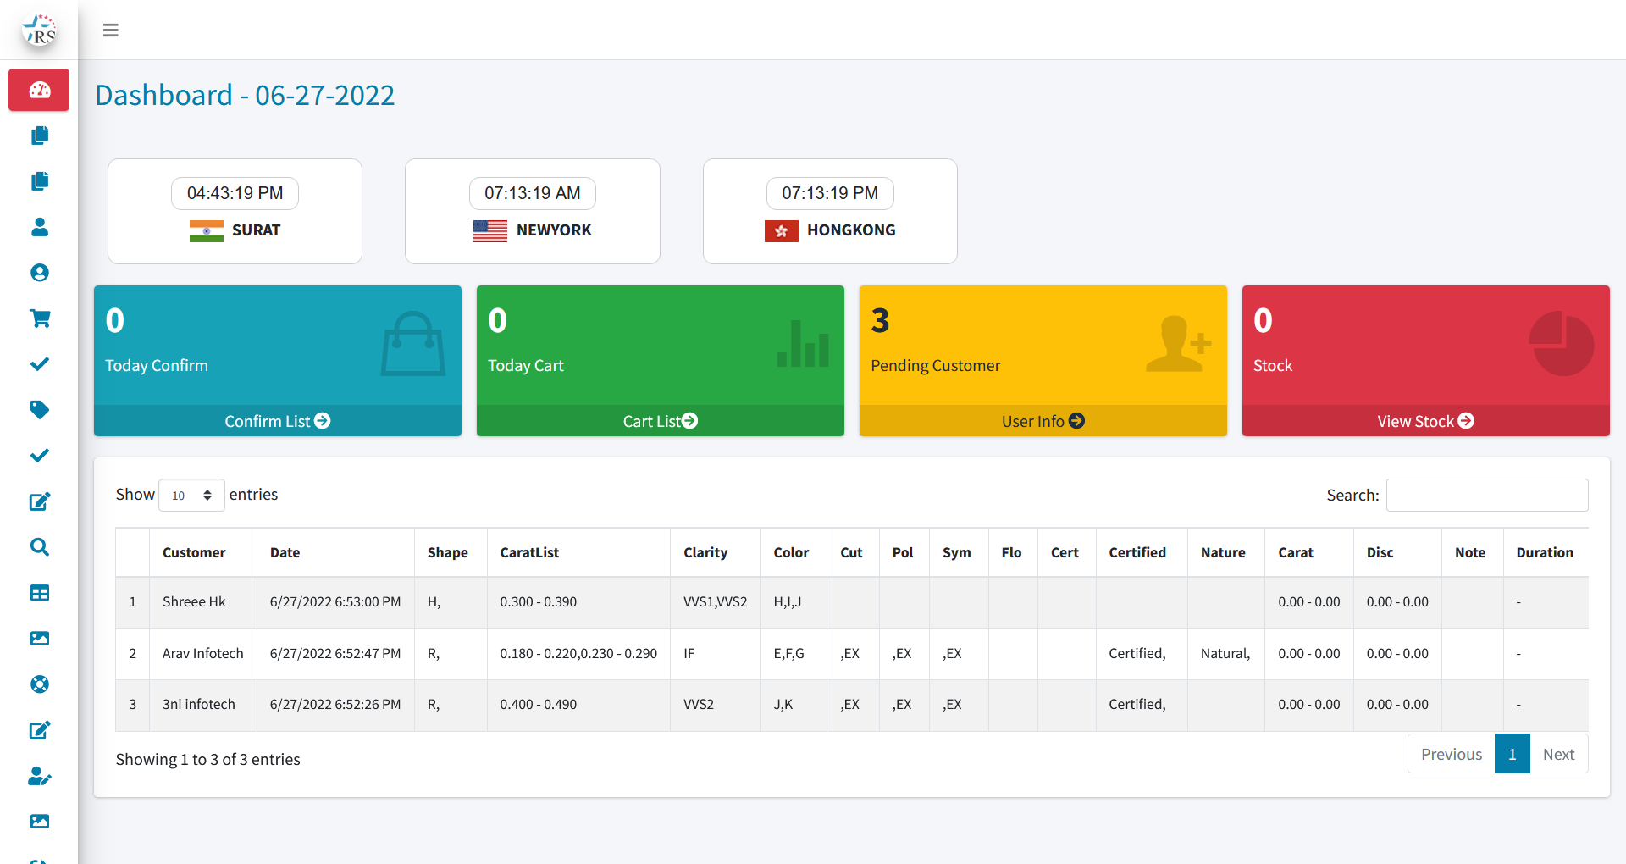Click the shopping bag icon on Today Confirm
Screen dimensions: 1626x864
tap(412, 344)
